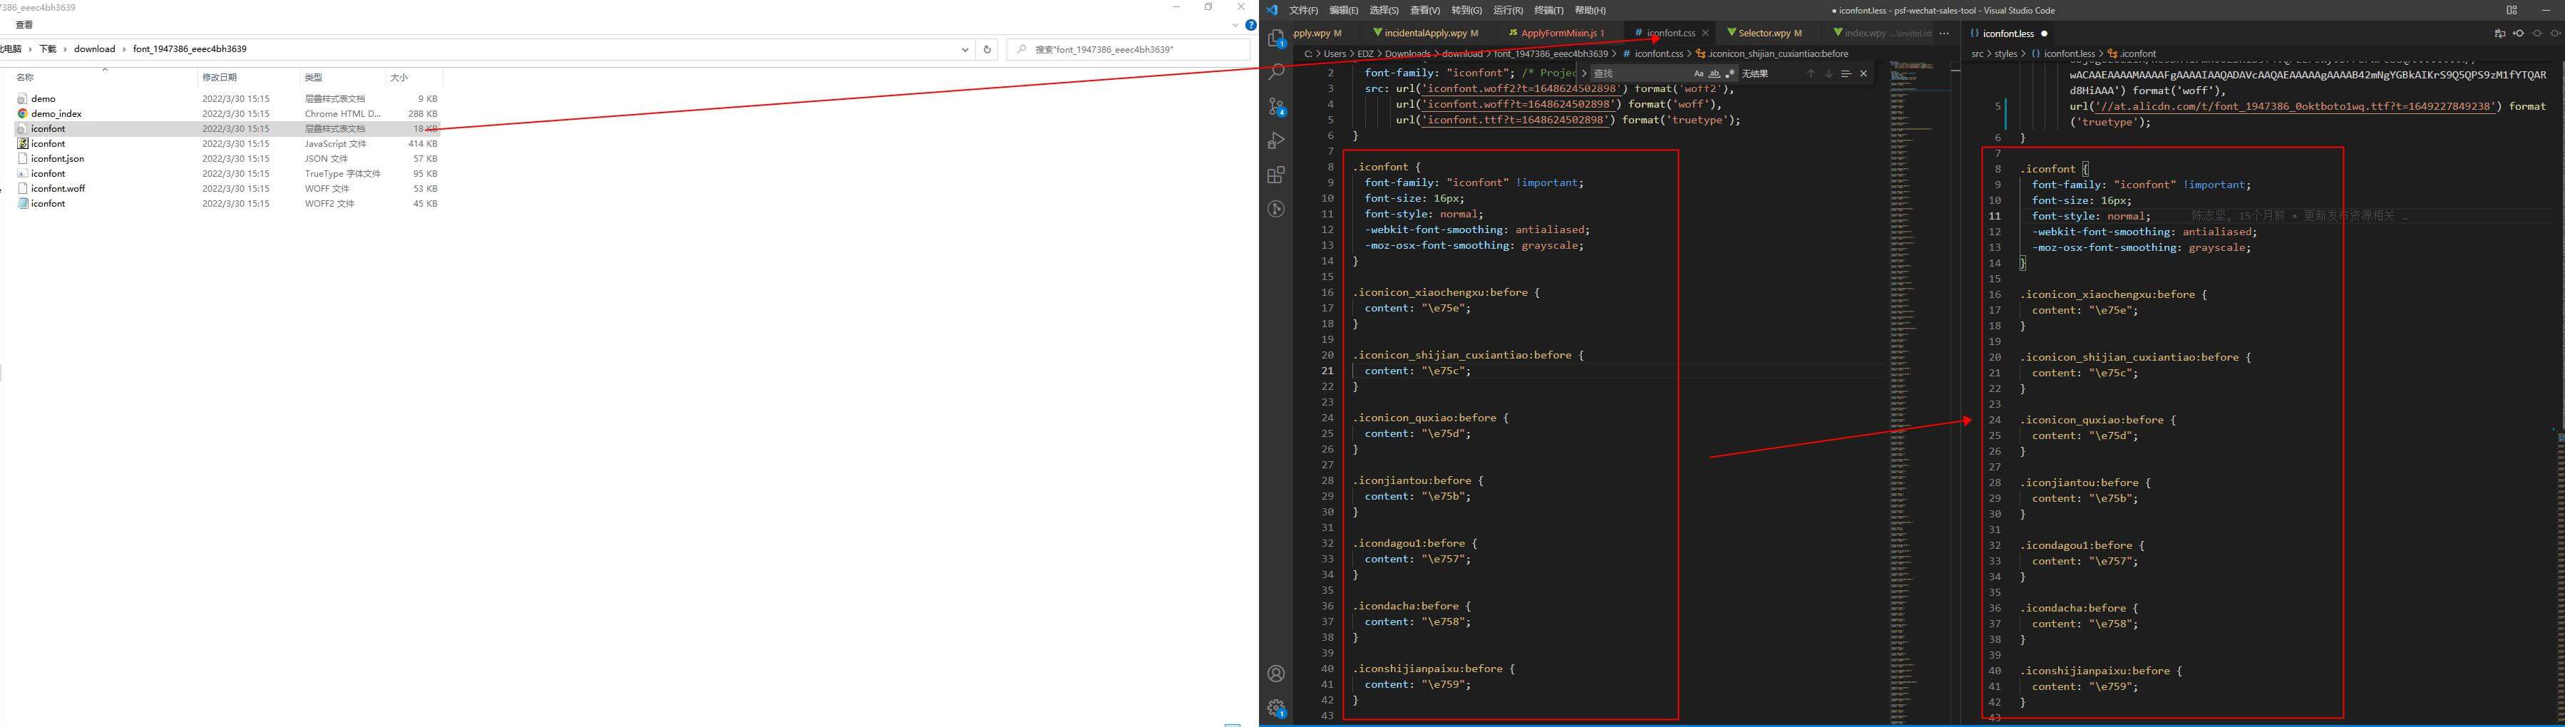The image size is (2565, 727).
Task: Open 选择(S) menu in VS Code
Action: [1384, 10]
